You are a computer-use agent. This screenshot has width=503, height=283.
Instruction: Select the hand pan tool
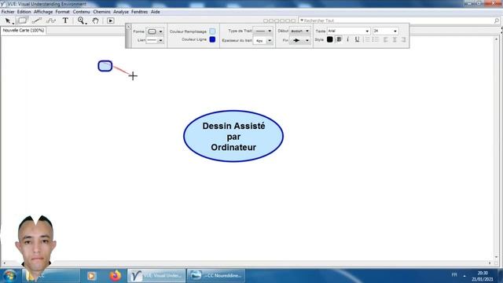click(x=96, y=21)
